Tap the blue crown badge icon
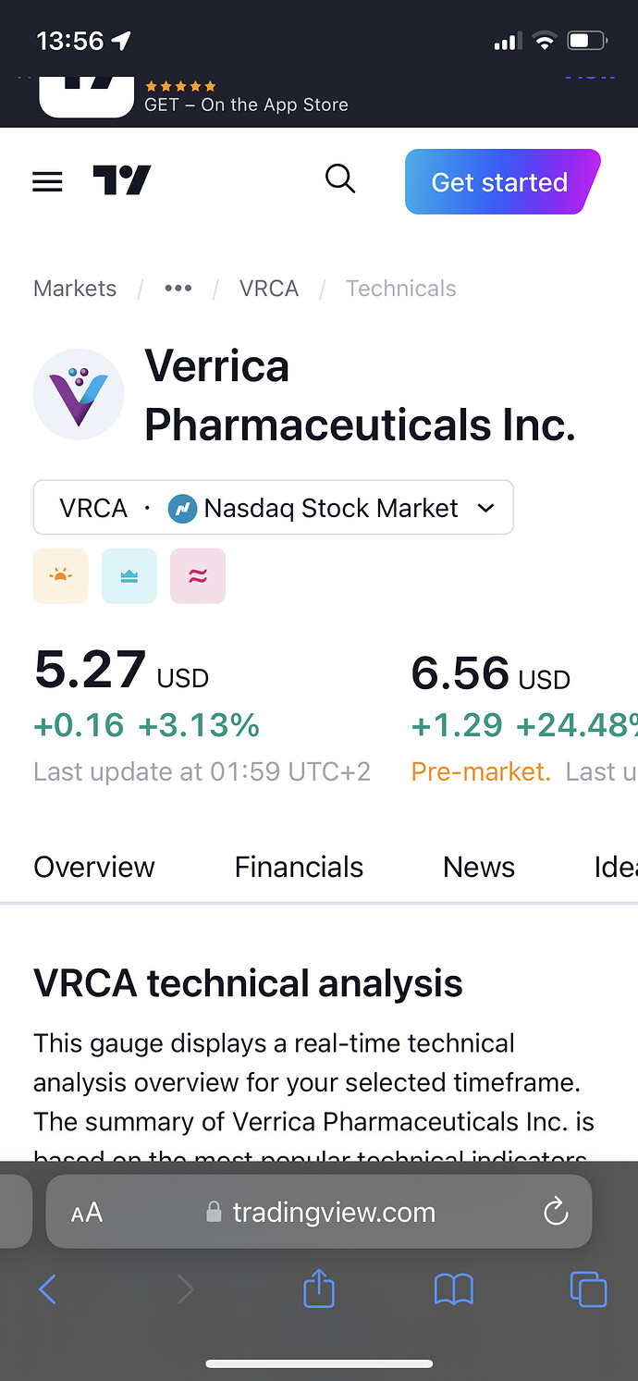This screenshot has height=1381, width=638. click(129, 575)
